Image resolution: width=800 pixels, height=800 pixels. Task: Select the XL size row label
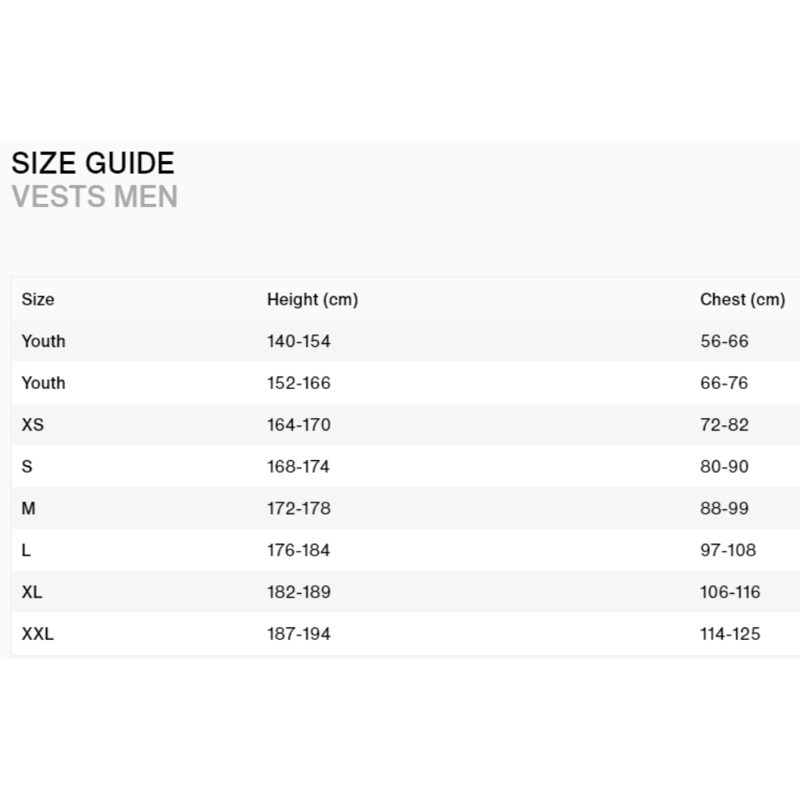coord(32,592)
